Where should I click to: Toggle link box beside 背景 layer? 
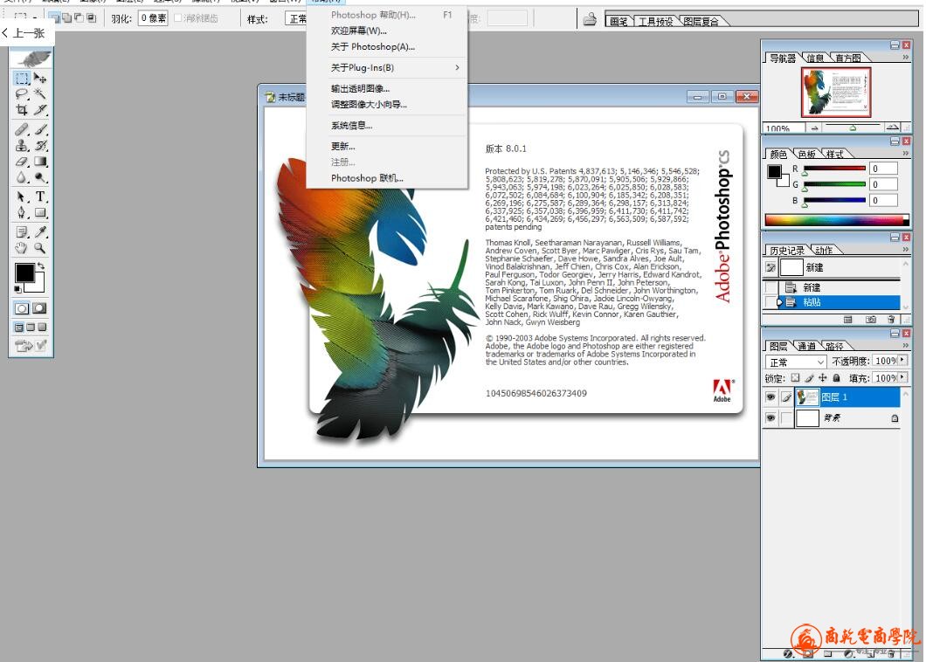click(786, 418)
